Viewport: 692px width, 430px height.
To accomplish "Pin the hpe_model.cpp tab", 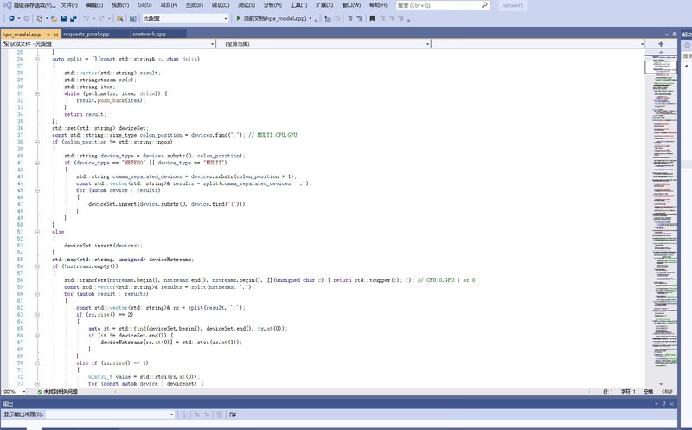I will 48,35.
